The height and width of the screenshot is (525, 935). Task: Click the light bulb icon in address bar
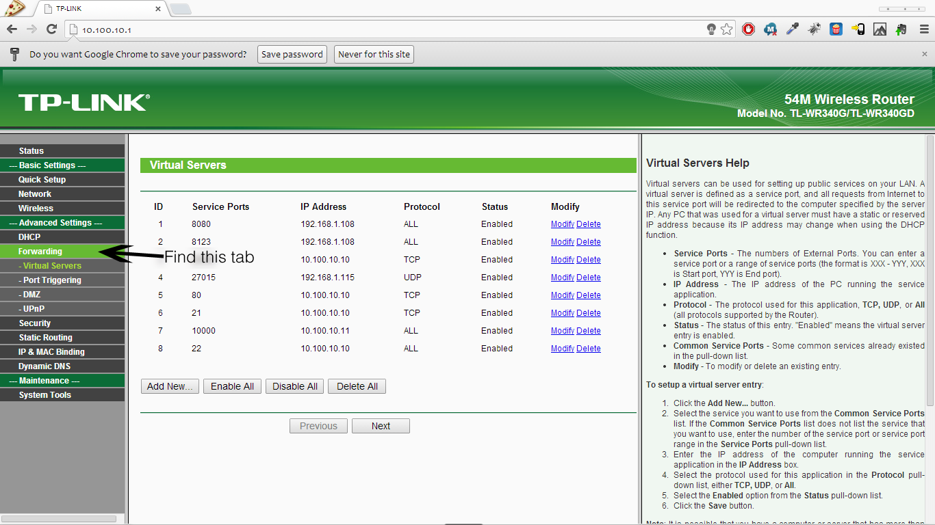[712, 29]
